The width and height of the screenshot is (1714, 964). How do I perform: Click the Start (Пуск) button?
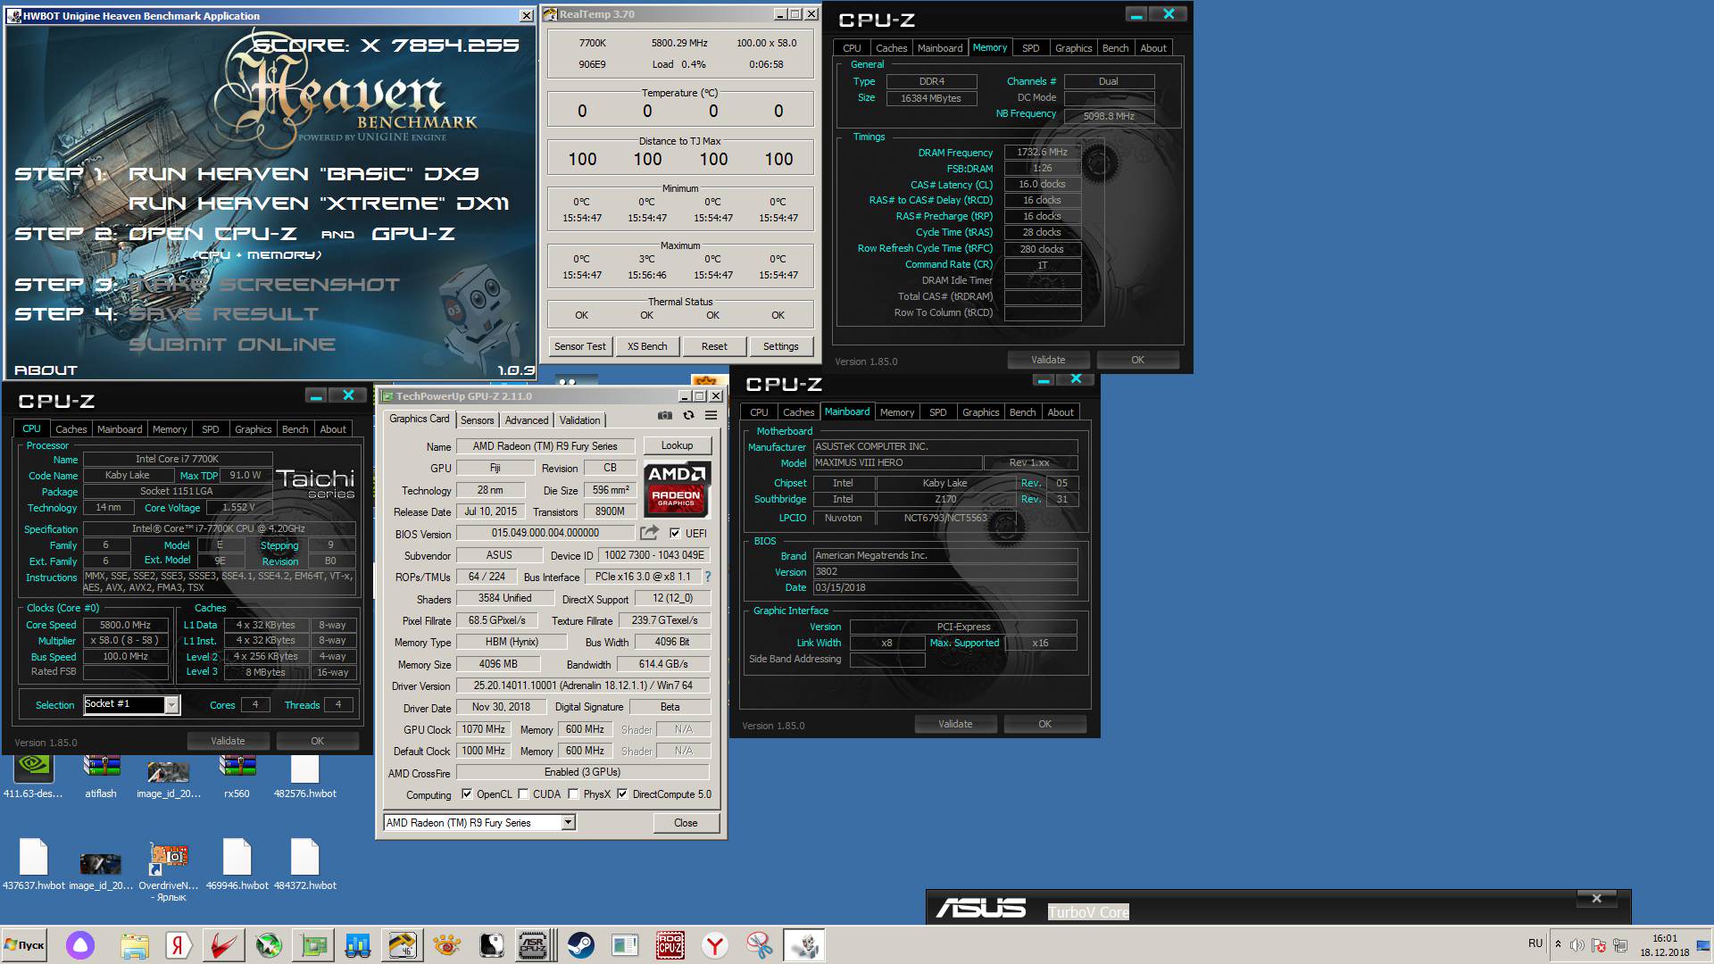pos(24,945)
